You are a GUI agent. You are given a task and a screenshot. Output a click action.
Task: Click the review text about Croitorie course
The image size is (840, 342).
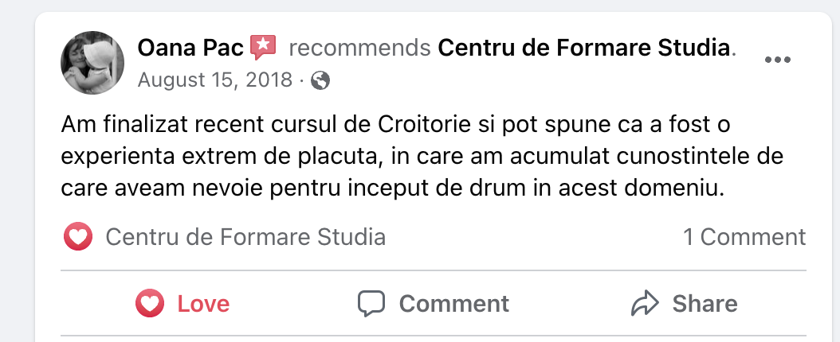395,157
